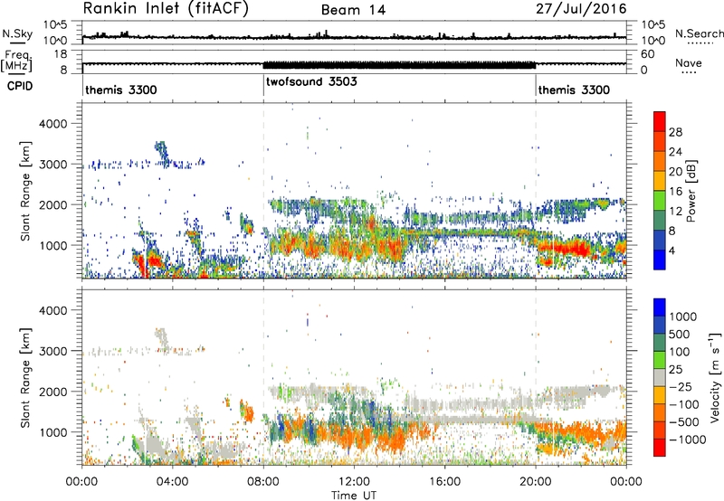The height and width of the screenshot is (501, 724).
Task: Click the "28" value on power colorbar
Action: [x=675, y=132]
